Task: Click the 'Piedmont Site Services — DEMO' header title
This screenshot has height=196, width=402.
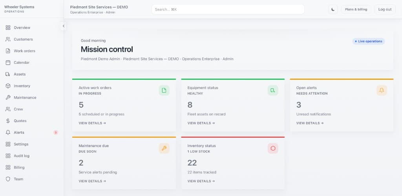Action: click(99, 7)
